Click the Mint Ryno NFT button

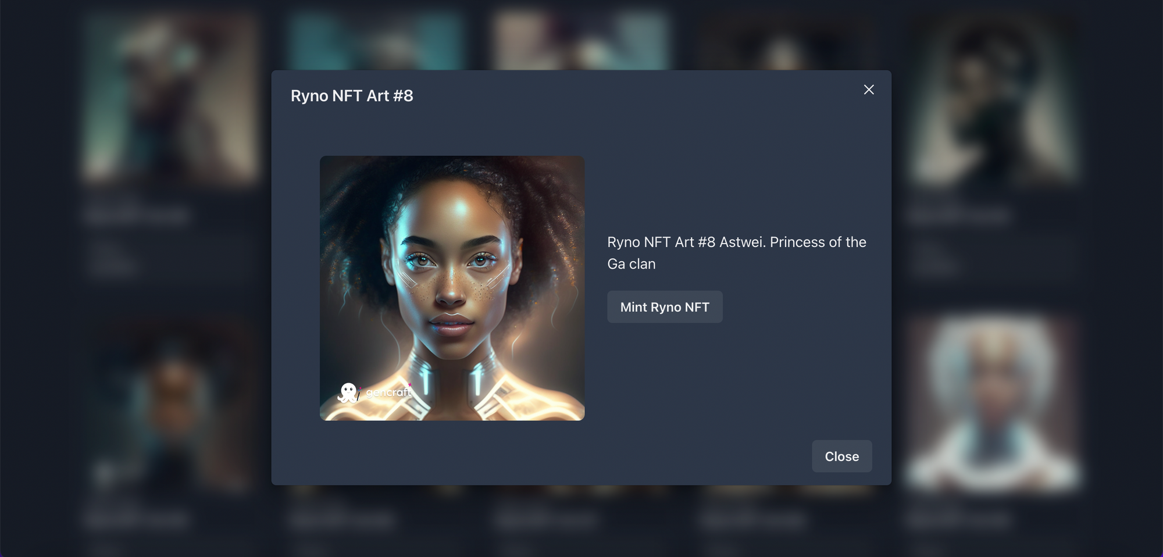click(665, 307)
